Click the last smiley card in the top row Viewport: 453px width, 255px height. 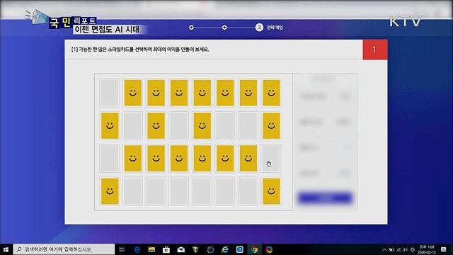271,93
